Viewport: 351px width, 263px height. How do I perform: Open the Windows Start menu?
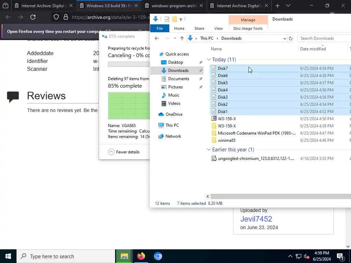pyautogui.click(x=8, y=256)
